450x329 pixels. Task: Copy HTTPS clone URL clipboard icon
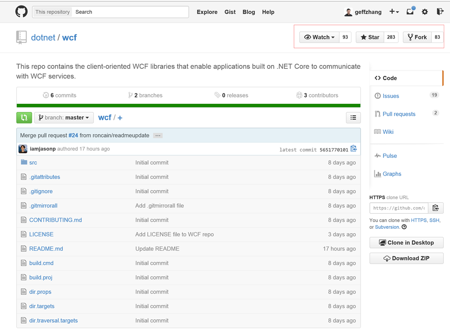click(x=436, y=208)
